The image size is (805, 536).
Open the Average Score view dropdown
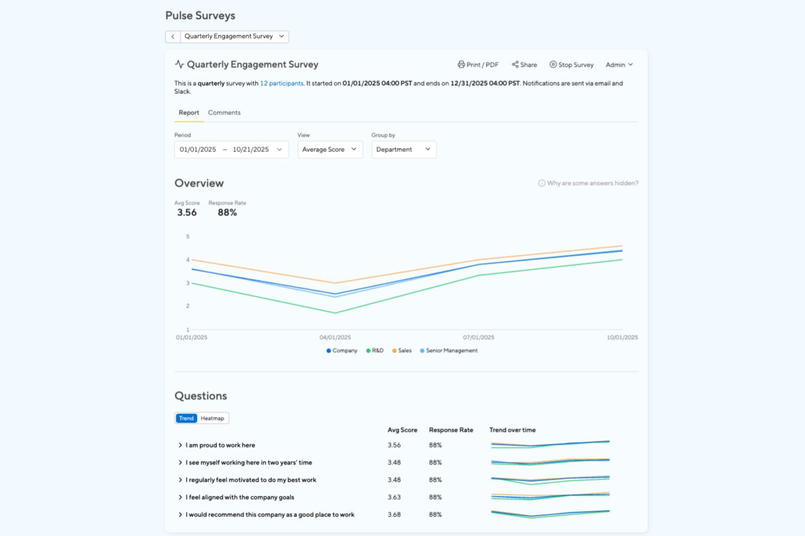coord(330,149)
